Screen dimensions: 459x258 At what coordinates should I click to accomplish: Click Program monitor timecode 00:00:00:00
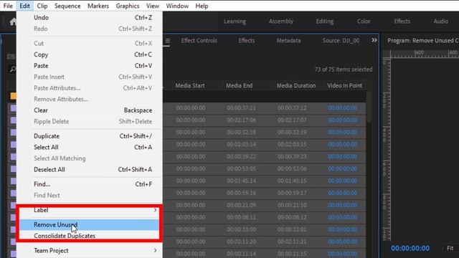coord(410,249)
